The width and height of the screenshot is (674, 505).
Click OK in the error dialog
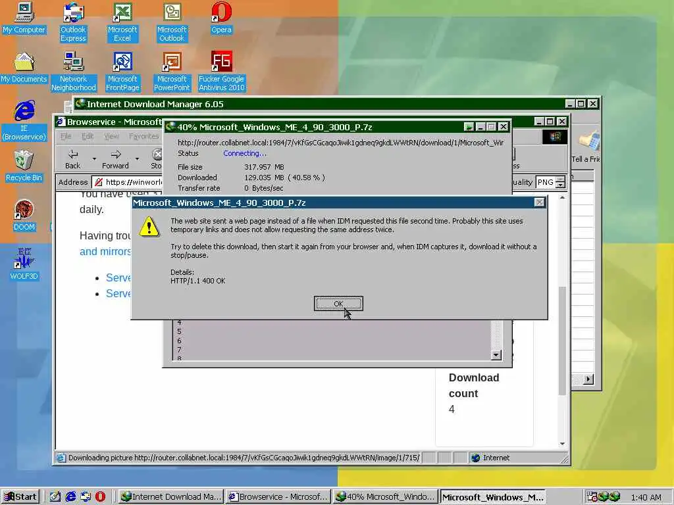pos(338,304)
